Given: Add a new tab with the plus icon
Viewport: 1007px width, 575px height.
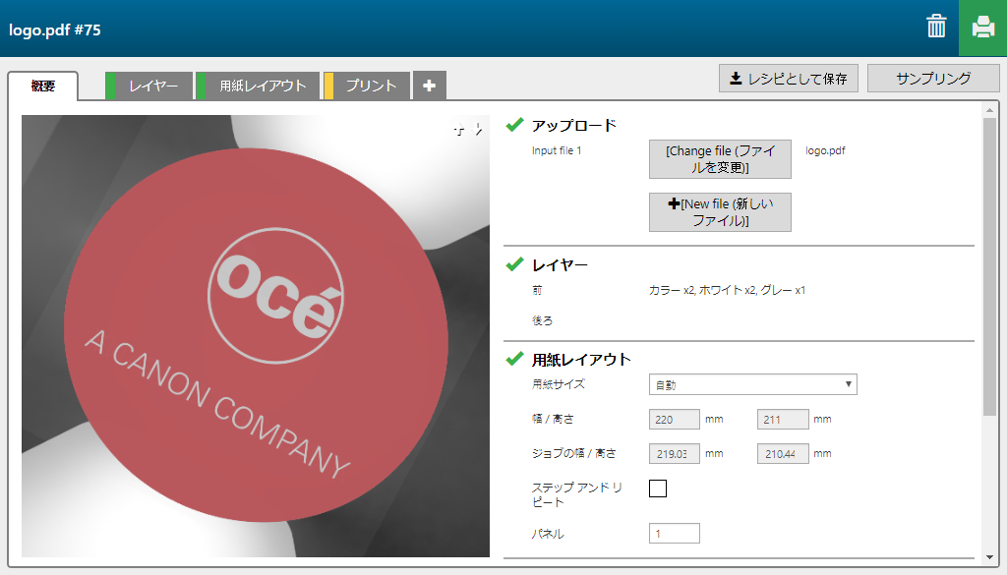Looking at the screenshot, I should (430, 86).
